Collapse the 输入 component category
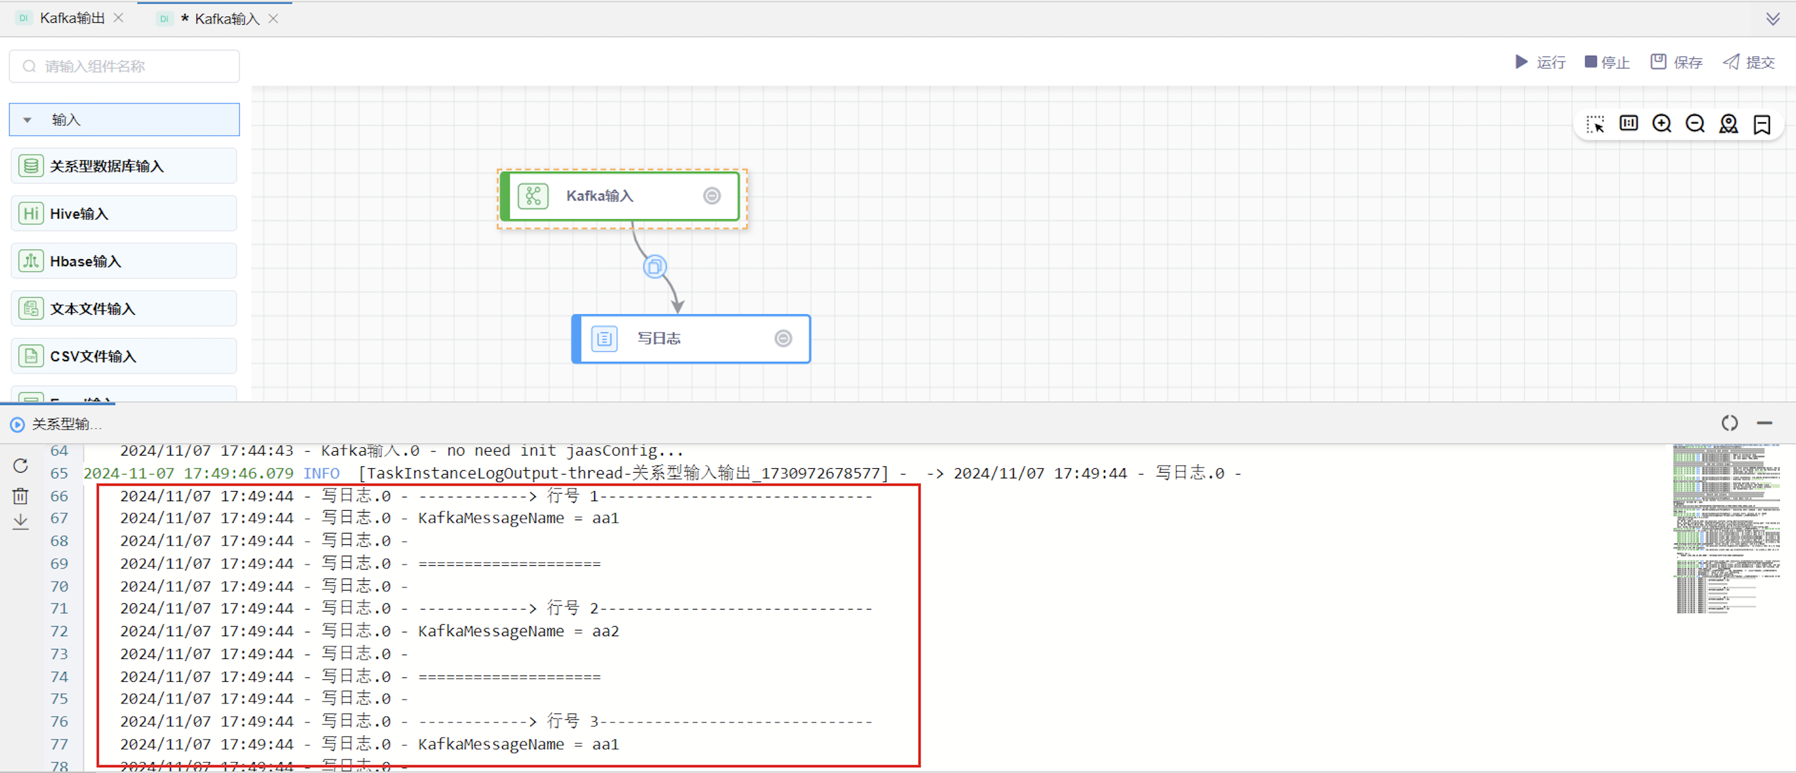The width and height of the screenshot is (1796, 773). [27, 120]
